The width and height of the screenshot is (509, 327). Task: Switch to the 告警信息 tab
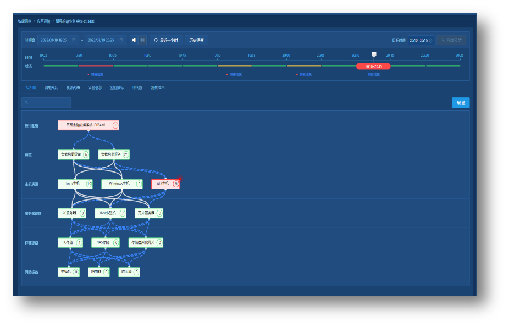point(95,87)
